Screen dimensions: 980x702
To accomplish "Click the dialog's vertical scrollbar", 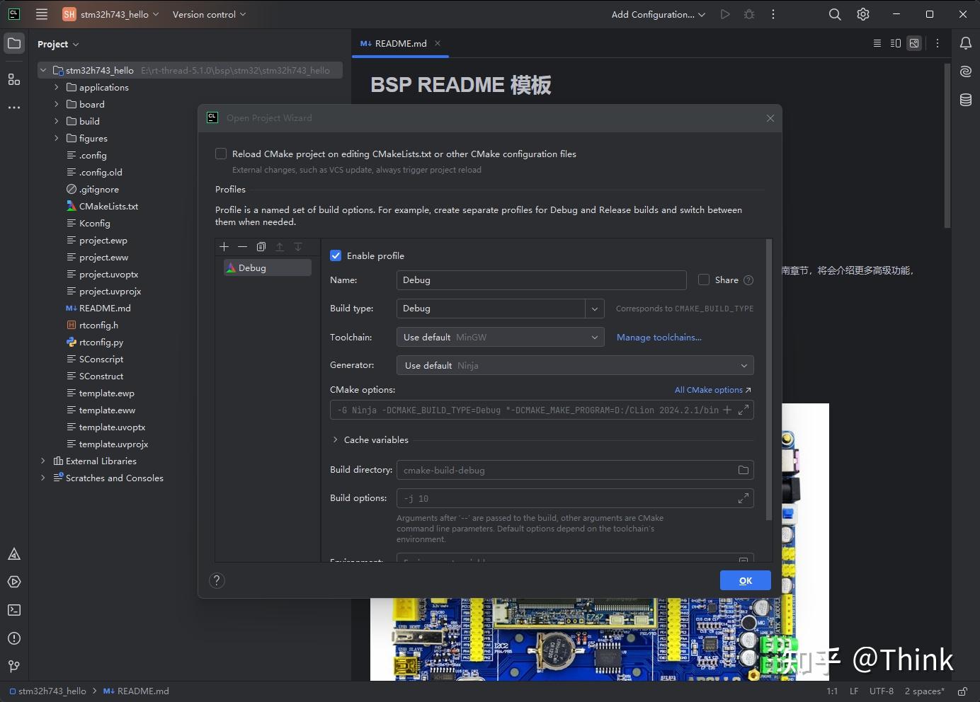I will (x=769, y=382).
